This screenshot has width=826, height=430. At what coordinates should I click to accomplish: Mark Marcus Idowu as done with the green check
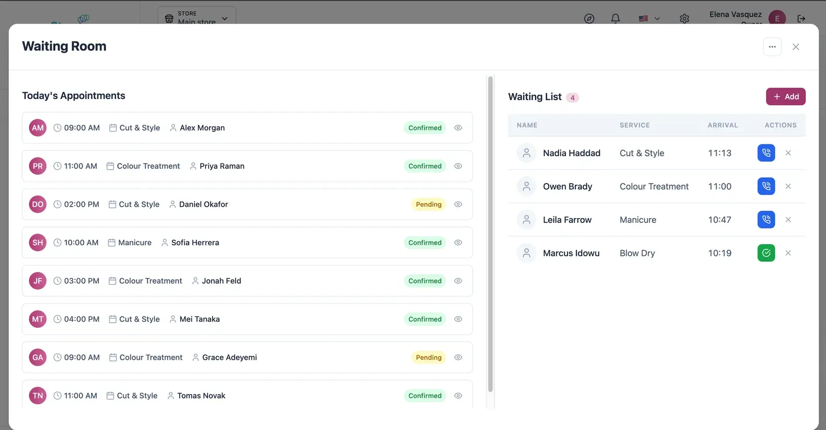766,253
